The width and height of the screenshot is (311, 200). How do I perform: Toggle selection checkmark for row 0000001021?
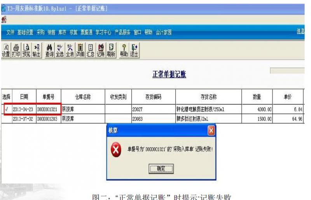pos(7,109)
